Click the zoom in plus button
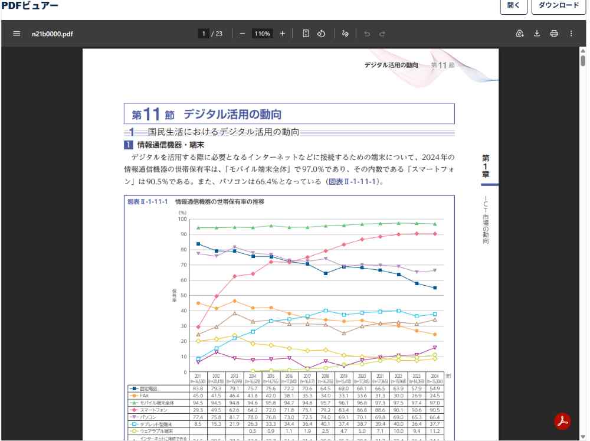 [283, 34]
